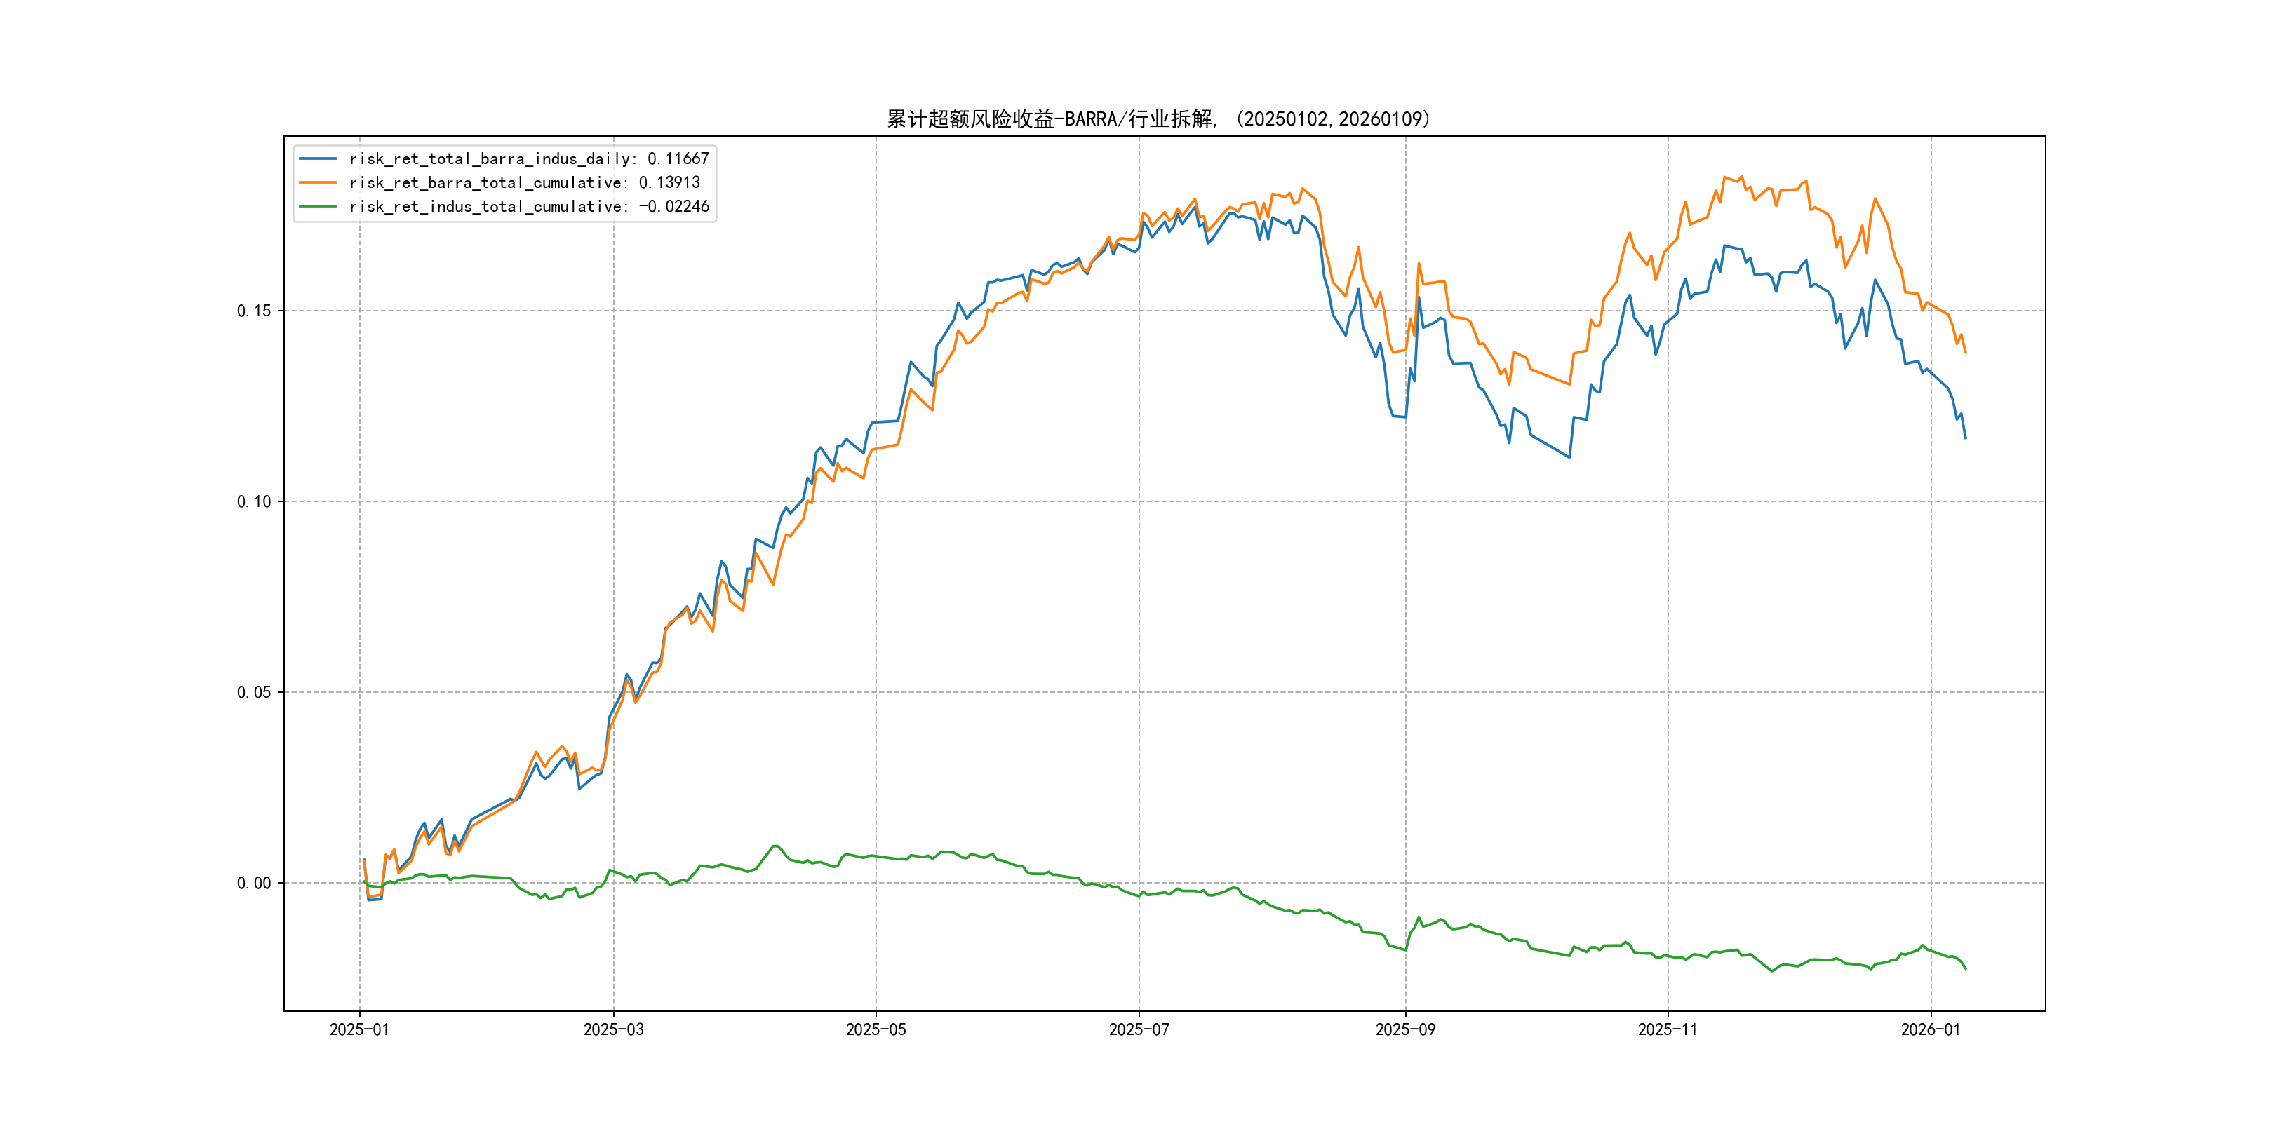Click the 2025-07 x-axis label

coord(1139,1029)
